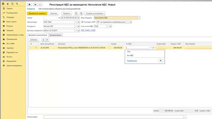
Task: Move table row up arrow icon
Action: [x=43, y=40]
